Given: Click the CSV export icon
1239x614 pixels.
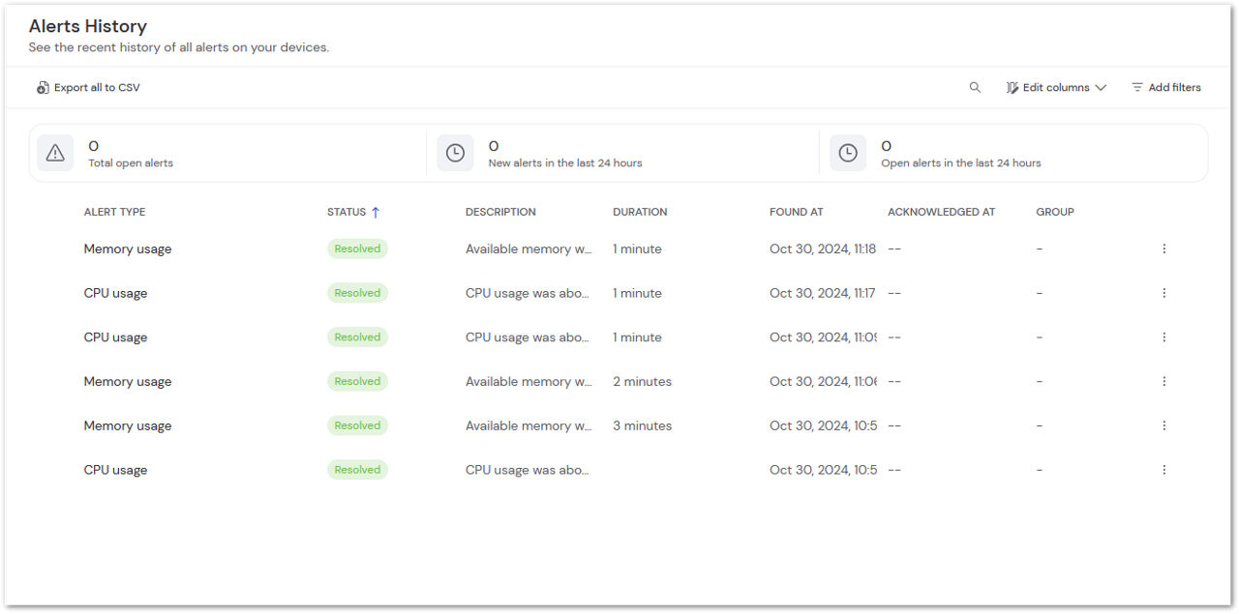Looking at the screenshot, I should (x=43, y=87).
